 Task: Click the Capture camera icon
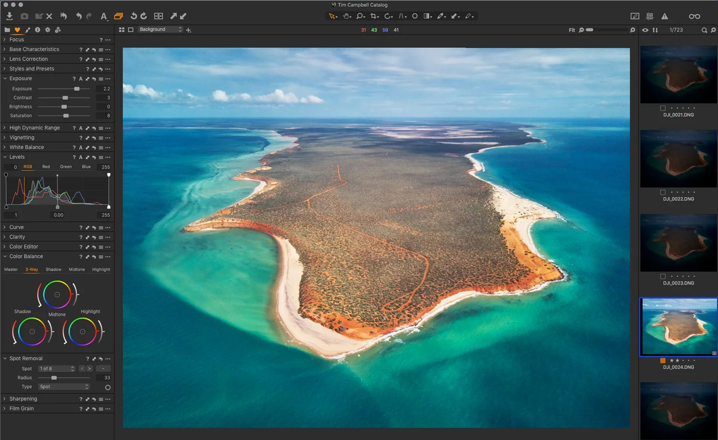point(24,16)
